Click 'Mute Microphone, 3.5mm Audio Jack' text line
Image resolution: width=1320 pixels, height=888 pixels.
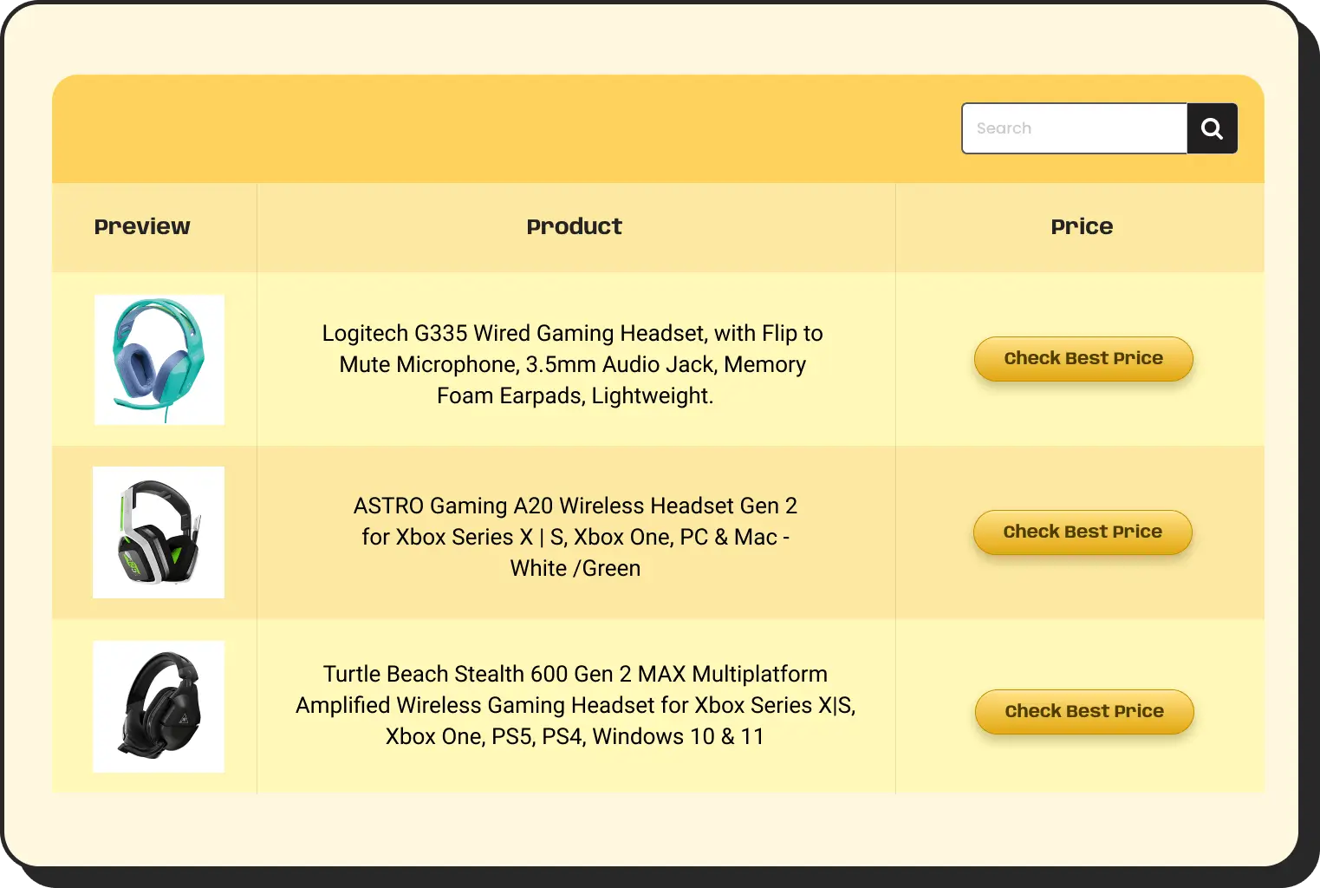573,365
